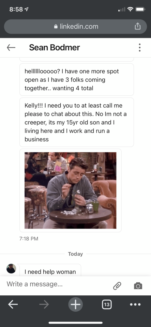
Task: Tap the 7:18 PM timestamp
Action: tap(29, 239)
